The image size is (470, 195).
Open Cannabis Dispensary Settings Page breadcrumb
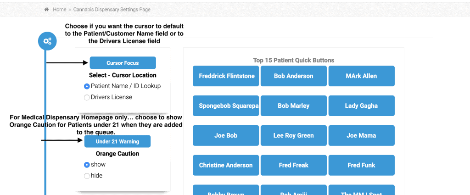tap(112, 10)
